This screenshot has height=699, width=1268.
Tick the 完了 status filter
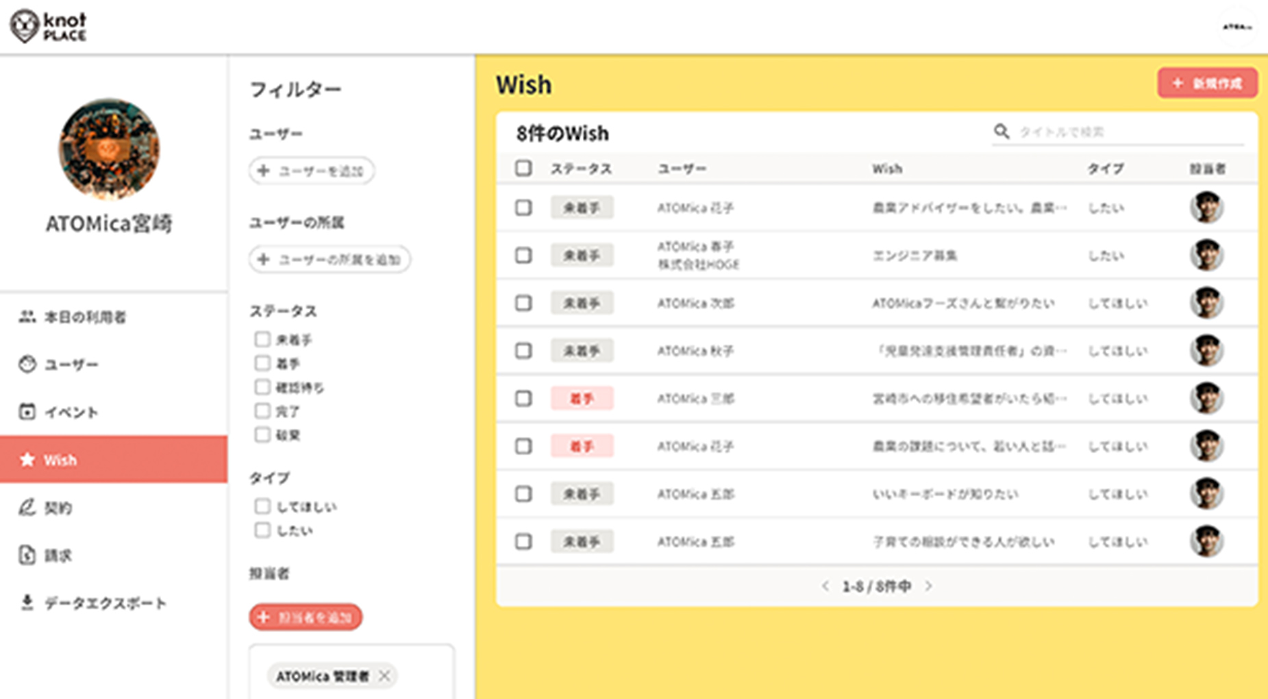point(262,411)
